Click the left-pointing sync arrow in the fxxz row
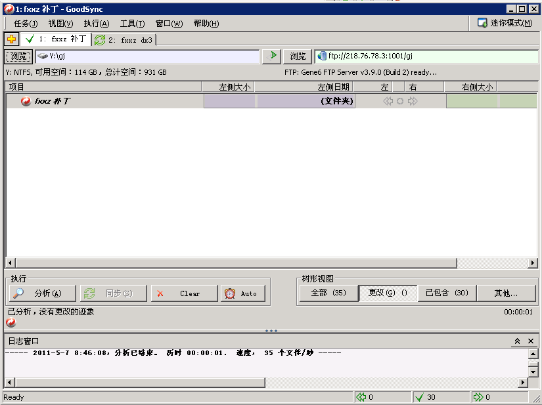542x405 pixels. [388, 101]
